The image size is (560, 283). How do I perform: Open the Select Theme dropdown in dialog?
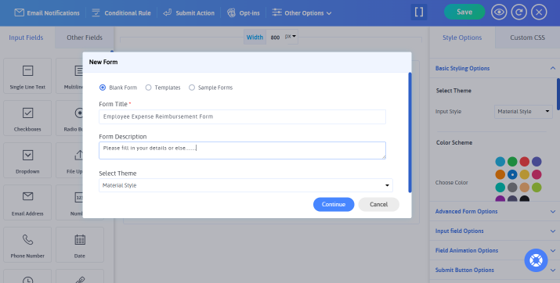click(246, 185)
